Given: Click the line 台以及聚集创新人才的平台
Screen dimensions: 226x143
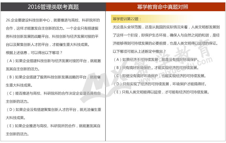Looking at the screenshot, I should coord(48,45).
